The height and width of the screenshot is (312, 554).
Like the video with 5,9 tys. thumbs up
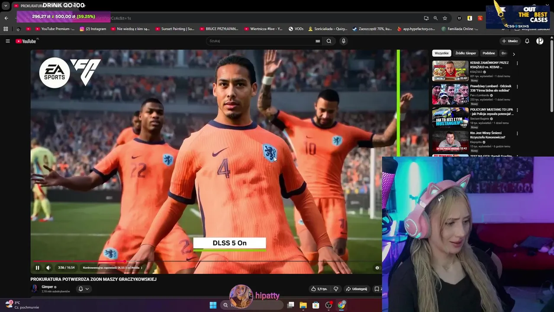[x=319, y=289]
